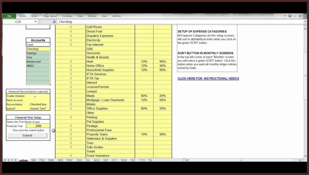Toggle Enable Detailed Bank Reconciliation checkbox
This screenshot has width=309, height=175.
tap(36, 97)
